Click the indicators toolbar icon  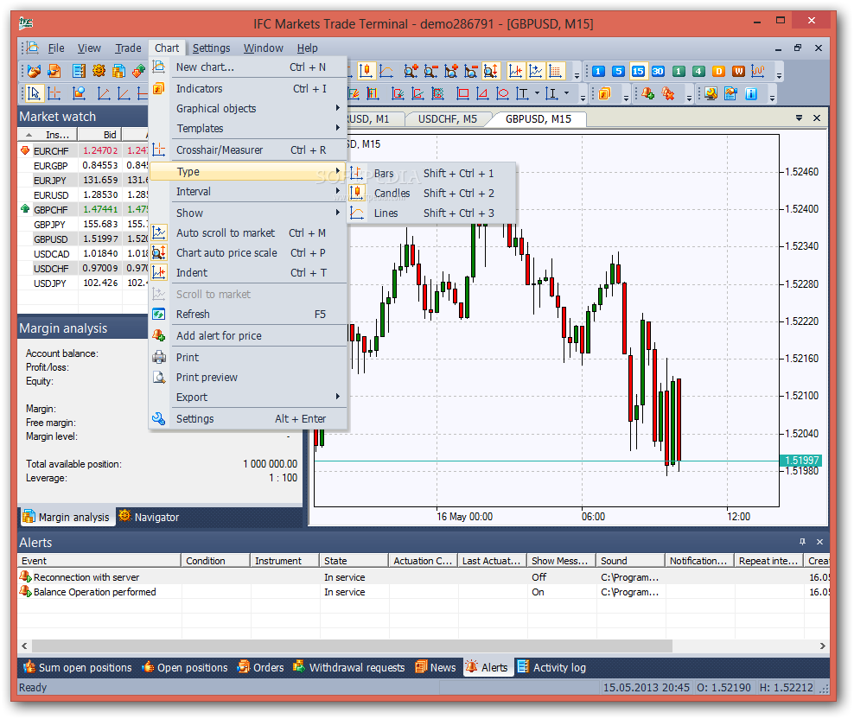(x=604, y=93)
